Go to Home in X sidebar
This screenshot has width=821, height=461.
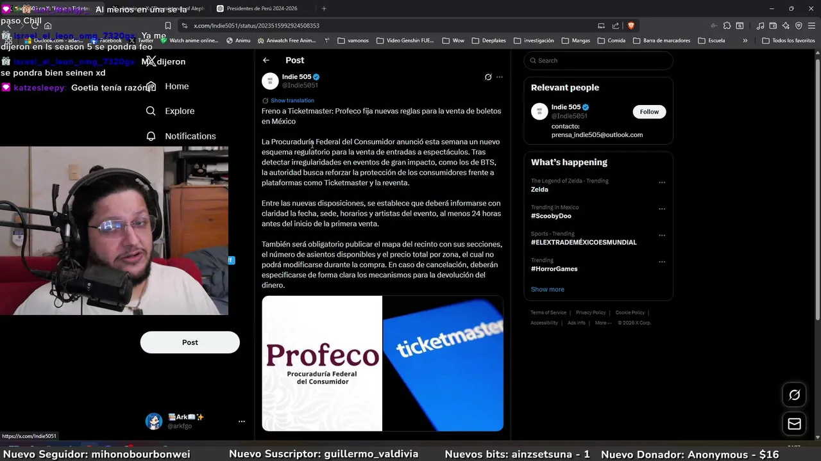click(167, 86)
